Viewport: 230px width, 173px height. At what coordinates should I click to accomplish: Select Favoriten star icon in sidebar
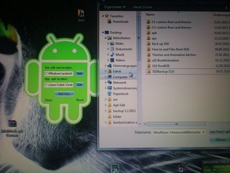point(107,16)
